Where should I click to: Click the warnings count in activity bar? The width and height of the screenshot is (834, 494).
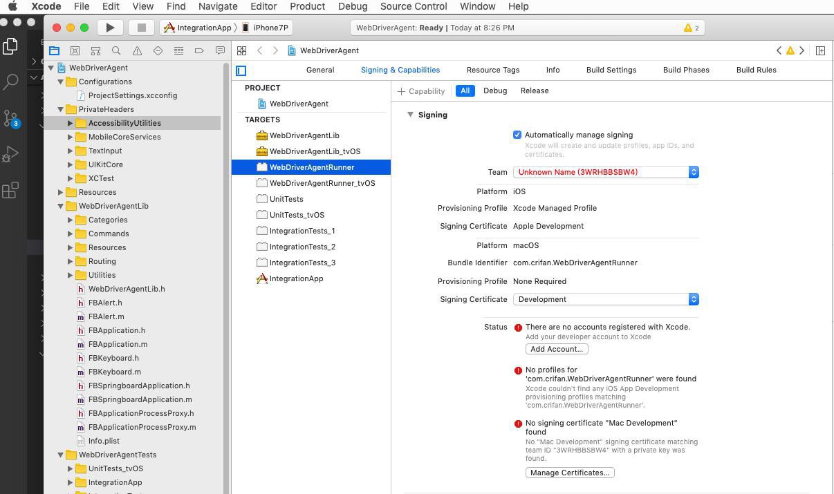tap(692, 28)
